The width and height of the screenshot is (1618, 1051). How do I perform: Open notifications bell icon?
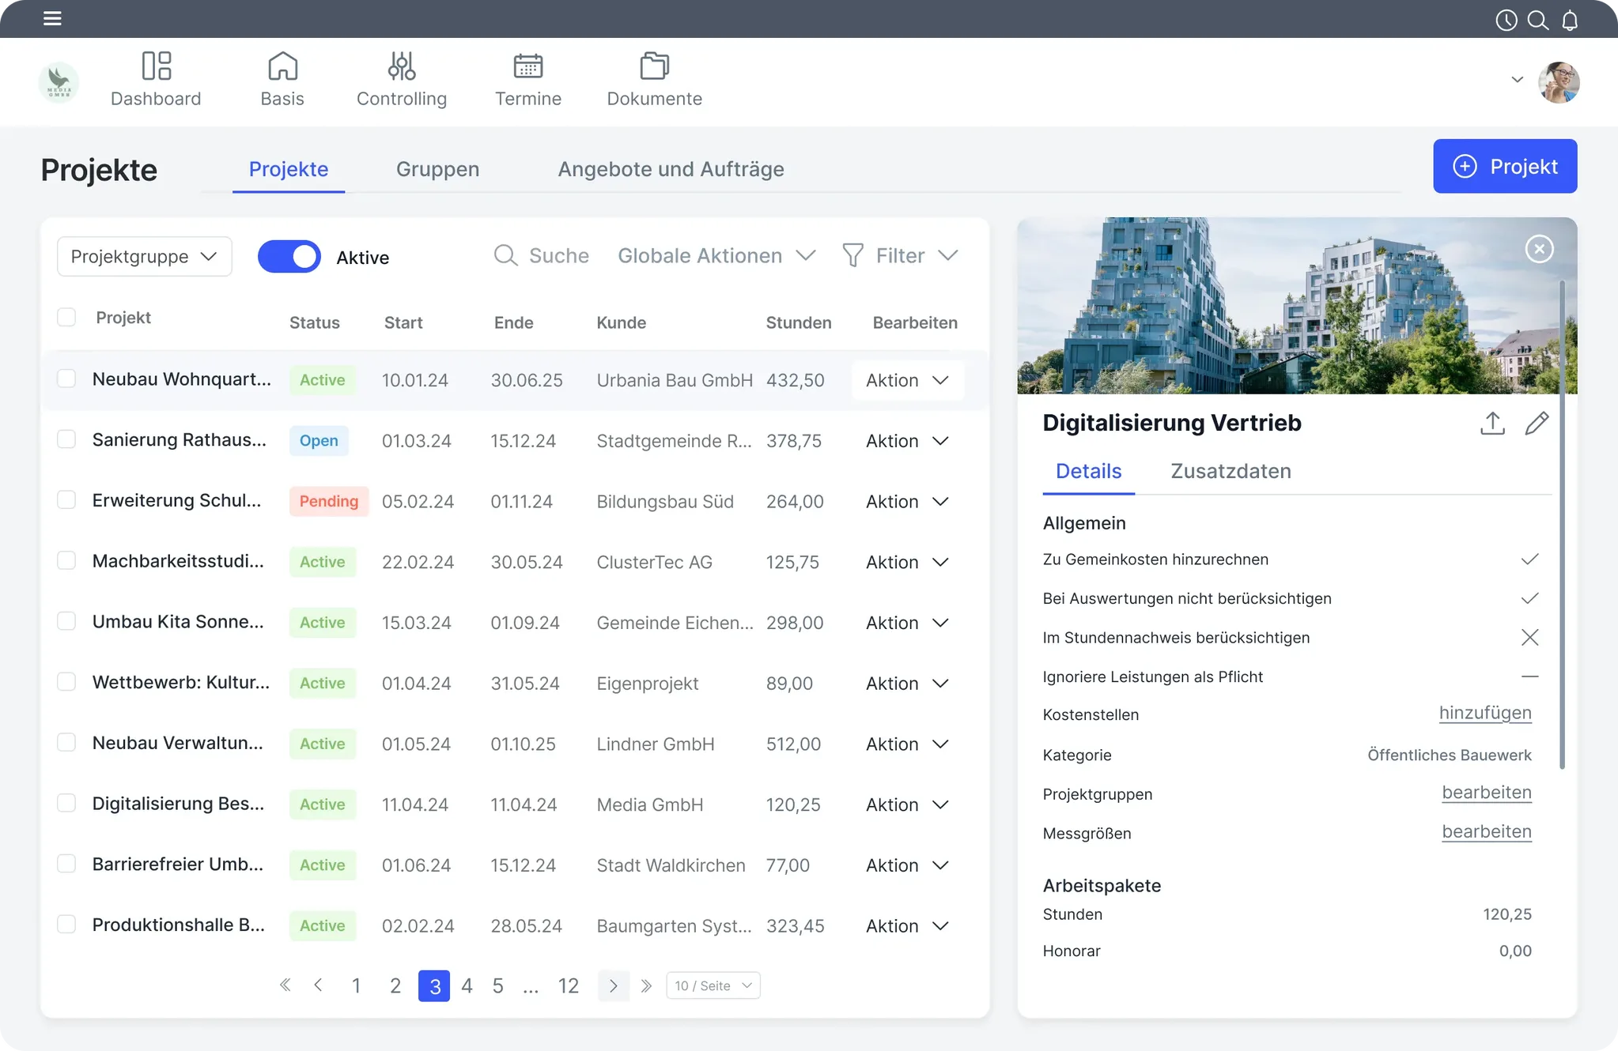(1570, 20)
